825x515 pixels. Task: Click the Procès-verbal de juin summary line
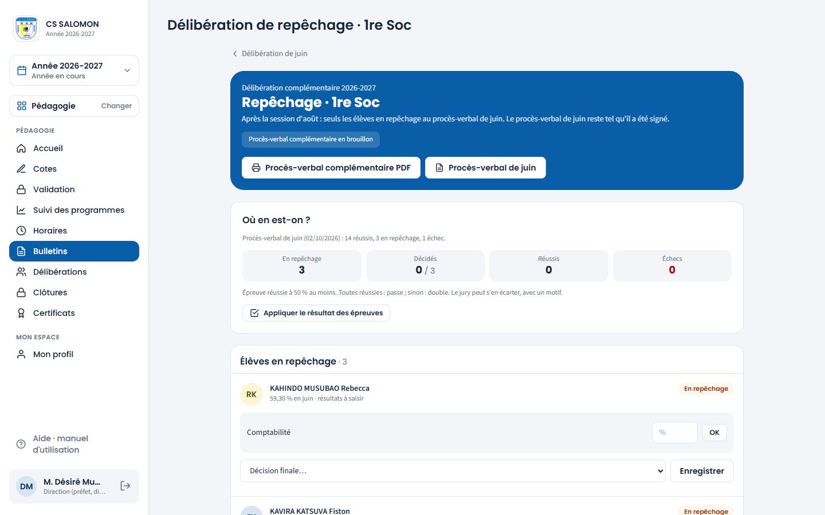click(x=344, y=238)
